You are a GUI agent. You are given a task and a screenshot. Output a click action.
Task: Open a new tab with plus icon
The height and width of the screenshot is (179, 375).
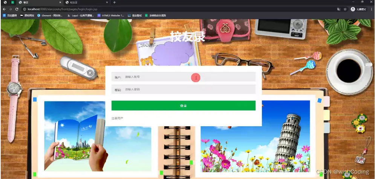tap(114, 2)
